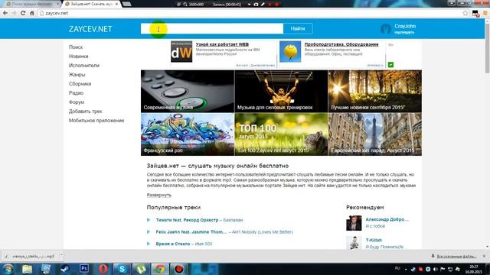Open the Александр Добро… recommended artist

point(387,219)
